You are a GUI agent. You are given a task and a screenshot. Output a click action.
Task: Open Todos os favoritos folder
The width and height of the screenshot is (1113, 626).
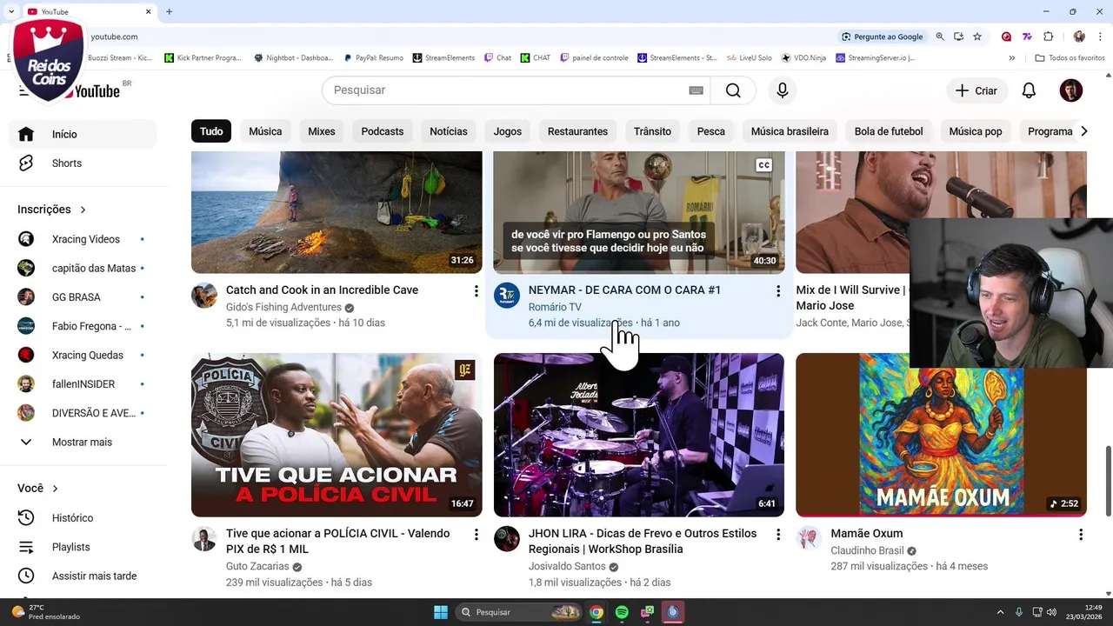(x=1070, y=58)
